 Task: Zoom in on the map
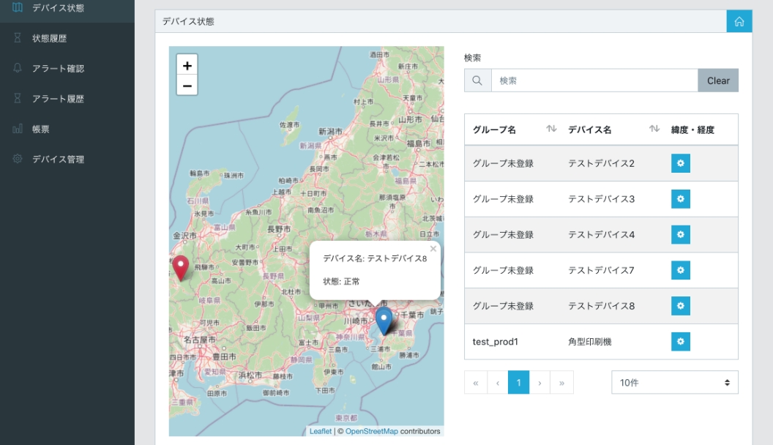pos(187,66)
